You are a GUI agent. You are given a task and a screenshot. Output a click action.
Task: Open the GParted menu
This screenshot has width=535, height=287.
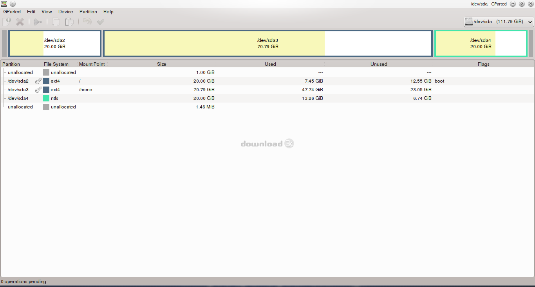click(12, 12)
